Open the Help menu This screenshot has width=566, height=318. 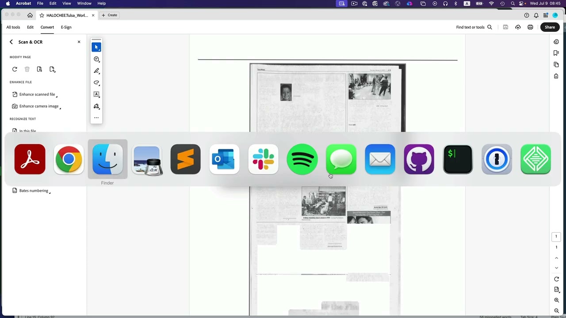click(102, 4)
